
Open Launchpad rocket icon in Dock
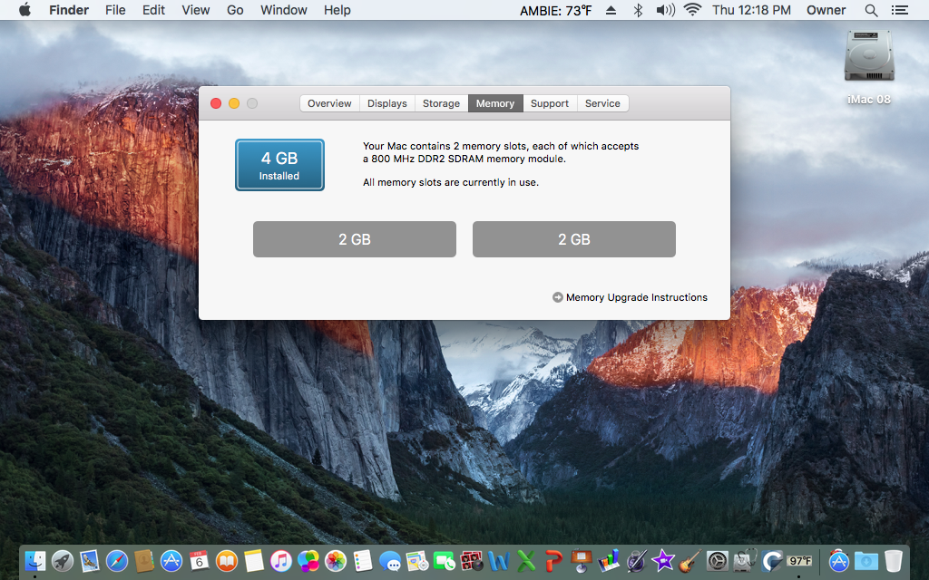[63, 560]
